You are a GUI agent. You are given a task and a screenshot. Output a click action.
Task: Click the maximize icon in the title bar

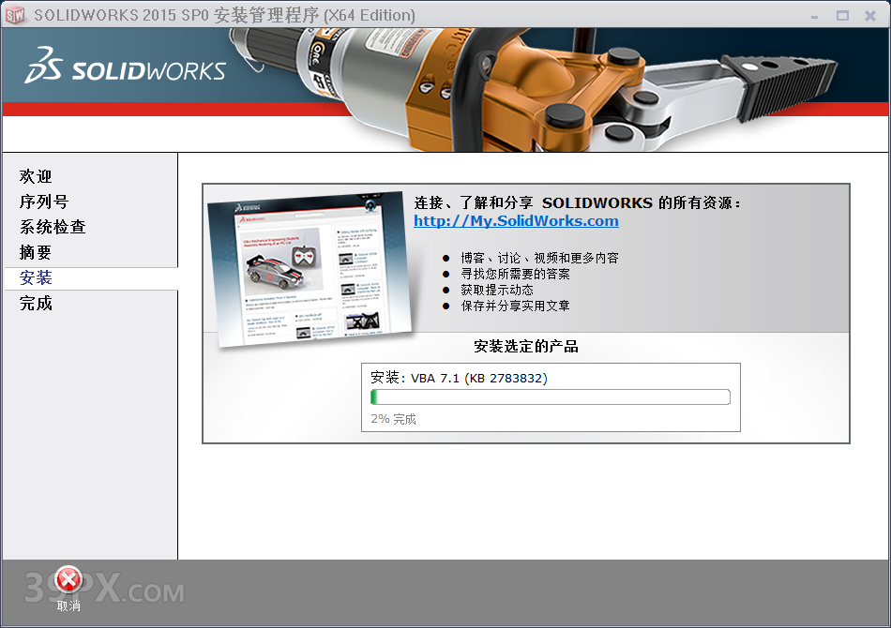click(x=841, y=15)
